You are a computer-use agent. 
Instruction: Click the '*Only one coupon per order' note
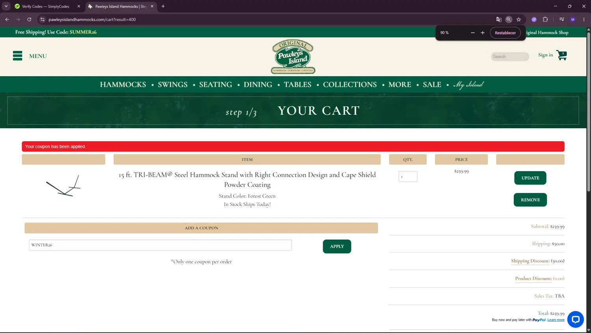click(201, 262)
